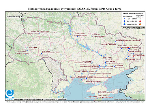
Task: Click the legend range label 200 — 1000 МВт
Action: (132, 21)
